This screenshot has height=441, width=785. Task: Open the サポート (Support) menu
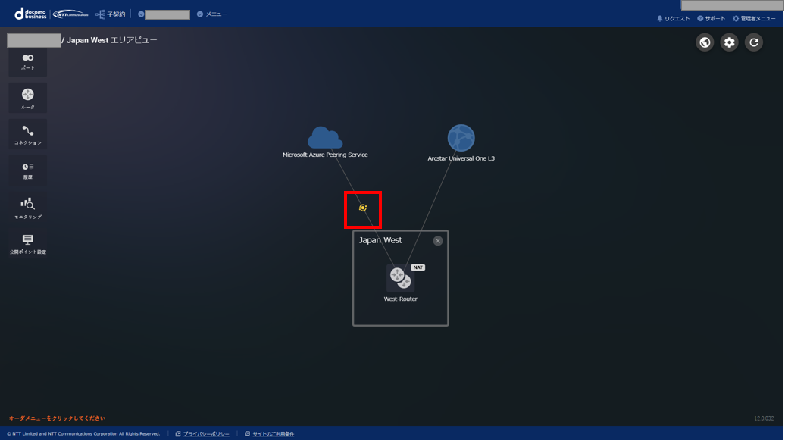(x=712, y=18)
